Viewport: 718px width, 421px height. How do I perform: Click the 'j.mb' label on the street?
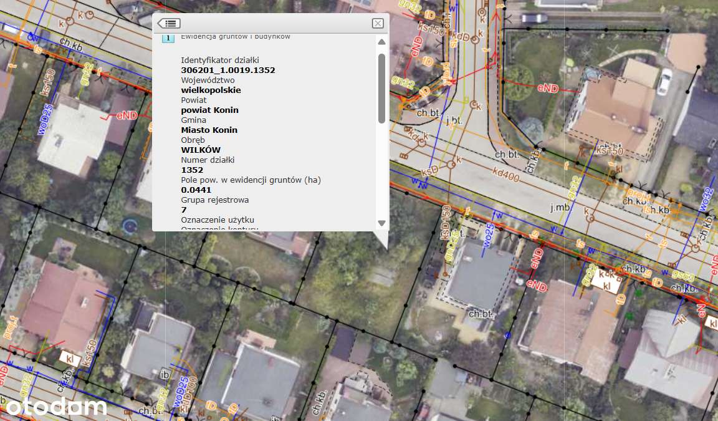pos(560,208)
